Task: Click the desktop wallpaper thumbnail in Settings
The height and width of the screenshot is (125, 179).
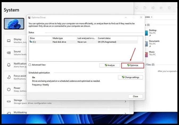Action: click(x=14, y=24)
